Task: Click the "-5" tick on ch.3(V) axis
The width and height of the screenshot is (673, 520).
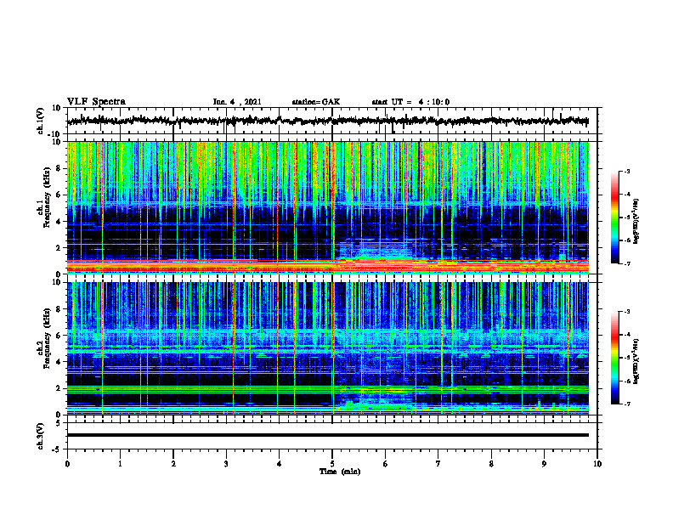Action: coord(58,449)
